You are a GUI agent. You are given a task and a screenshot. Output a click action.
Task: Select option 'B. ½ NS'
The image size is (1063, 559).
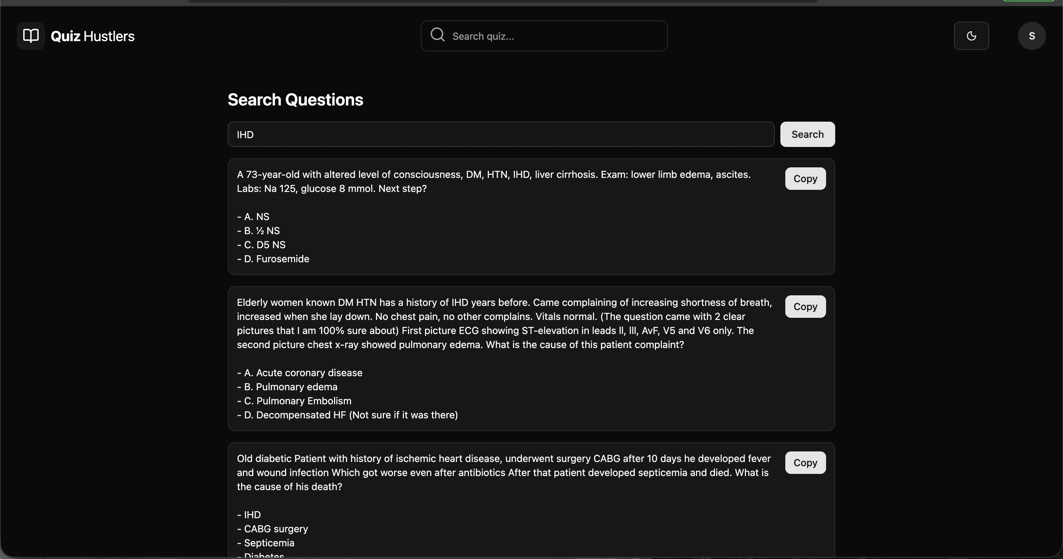tap(258, 231)
